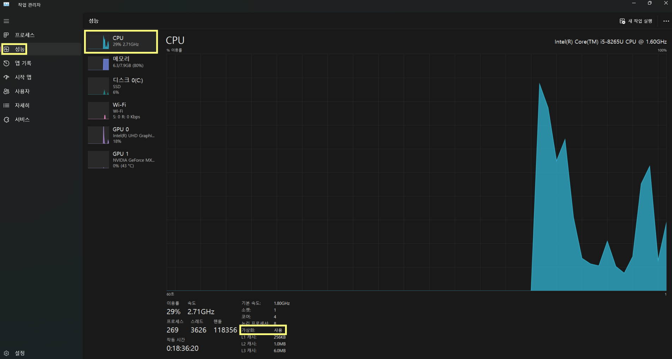Viewport: 672px width, 359px height.
Task: Open the three-dot more options menu
Action: (666, 21)
